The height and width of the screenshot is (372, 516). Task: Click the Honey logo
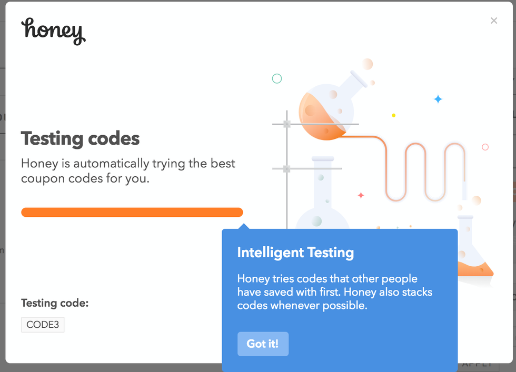click(53, 31)
